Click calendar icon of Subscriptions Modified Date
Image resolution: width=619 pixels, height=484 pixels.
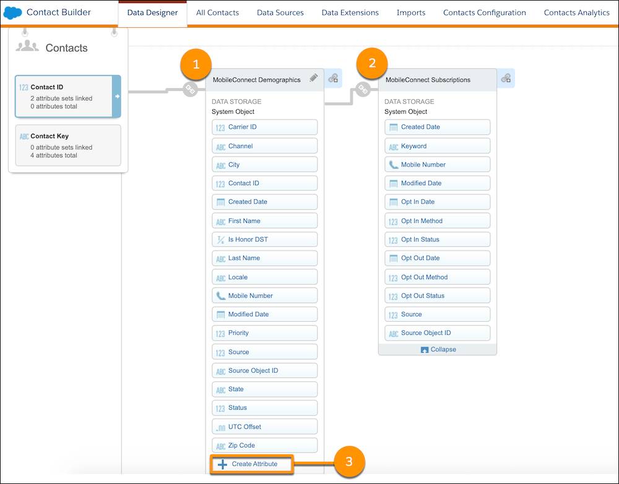(393, 184)
